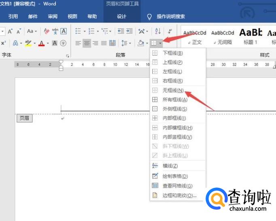Justify paragraph text
The image size is (276, 221).
click(x=104, y=43)
